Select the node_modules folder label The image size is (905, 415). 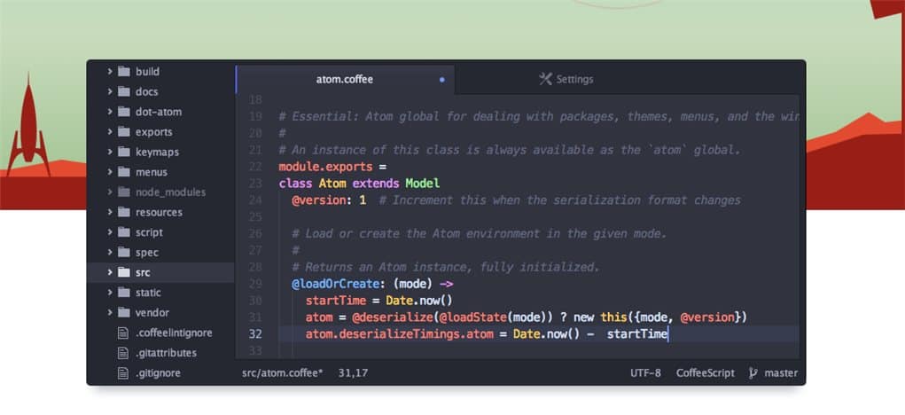[x=171, y=192]
